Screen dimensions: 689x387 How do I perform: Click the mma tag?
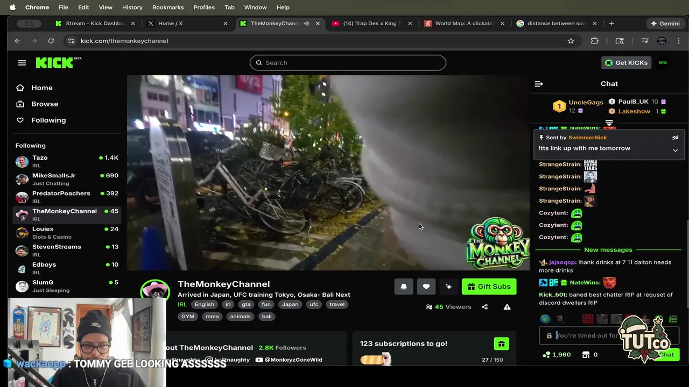212,317
